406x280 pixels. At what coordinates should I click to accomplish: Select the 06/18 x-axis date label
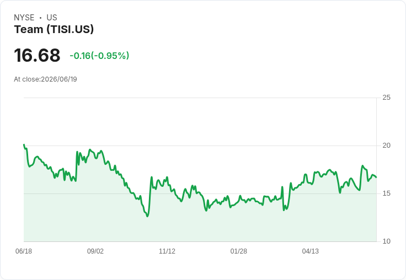(24, 251)
